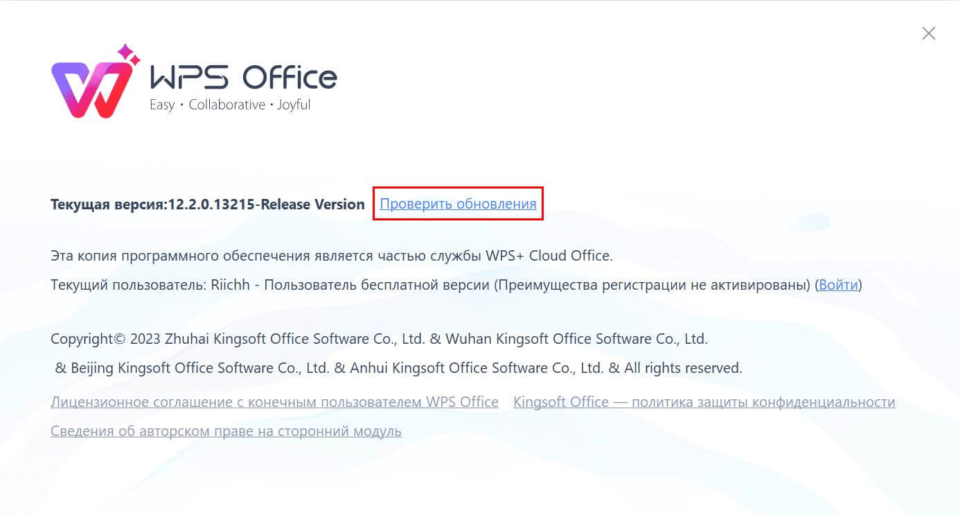This screenshot has width=960, height=515.
Task: Open the Войти sign-in link
Action: tap(838, 284)
